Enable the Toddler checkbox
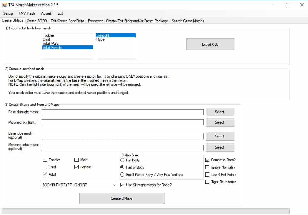 pyautogui.click(x=45, y=160)
